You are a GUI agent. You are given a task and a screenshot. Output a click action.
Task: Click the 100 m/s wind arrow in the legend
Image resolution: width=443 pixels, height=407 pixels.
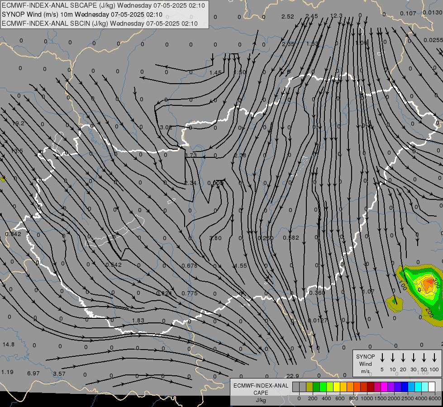click(434, 358)
